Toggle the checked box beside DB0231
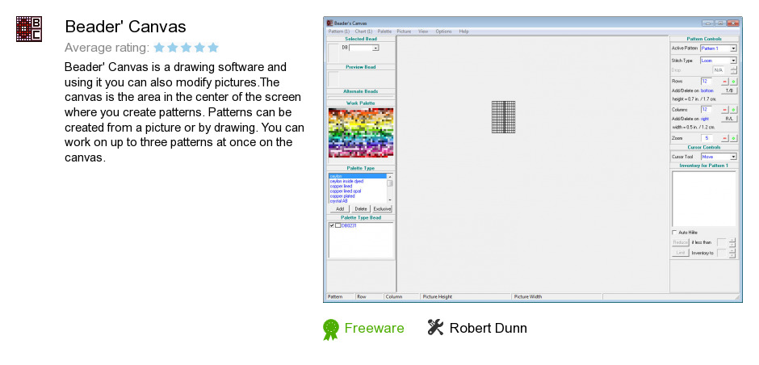The width and height of the screenshot is (759, 365). click(x=332, y=225)
